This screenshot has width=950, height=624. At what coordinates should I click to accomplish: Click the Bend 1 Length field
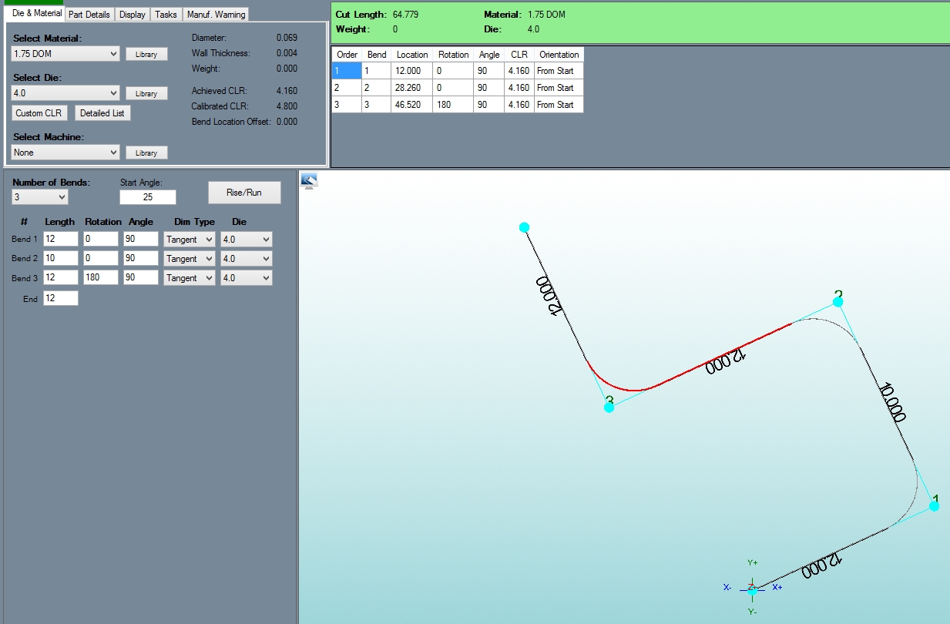61,240
